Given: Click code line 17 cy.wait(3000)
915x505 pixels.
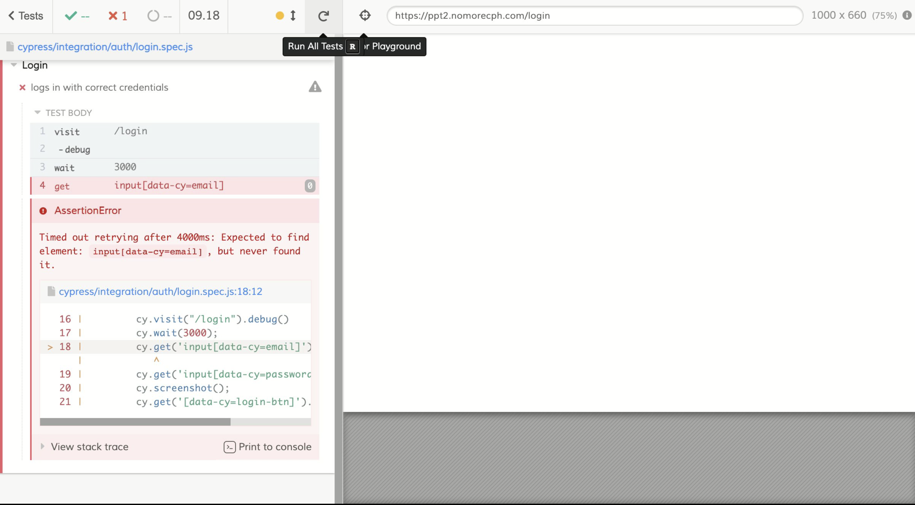Looking at the screenshot, I should [175, 333].
